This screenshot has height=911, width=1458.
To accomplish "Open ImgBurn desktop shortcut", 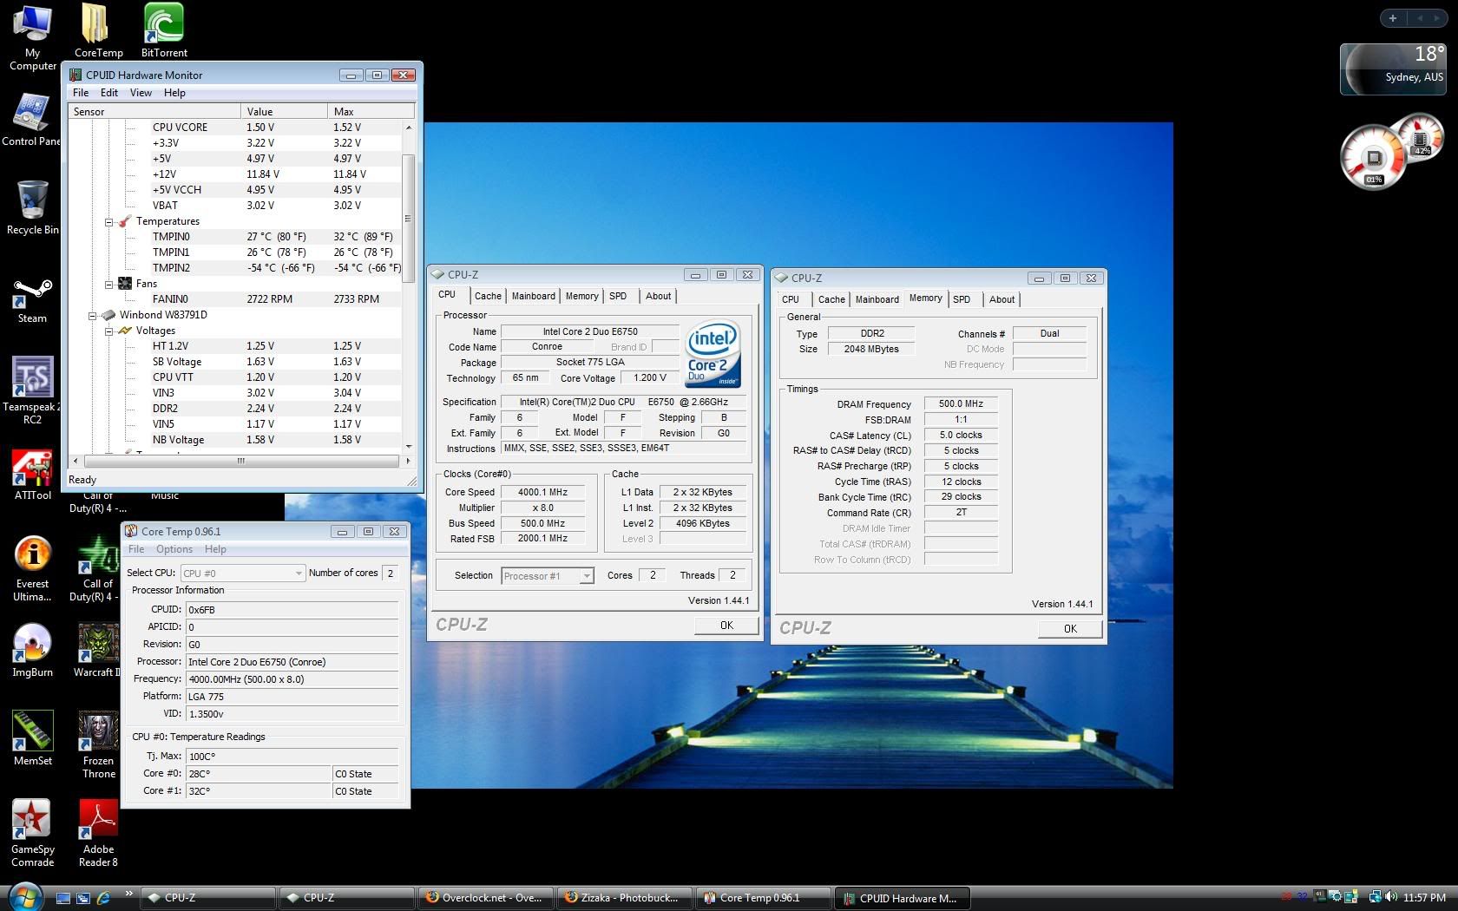I will pyautogui.click(x=32, y=651).
